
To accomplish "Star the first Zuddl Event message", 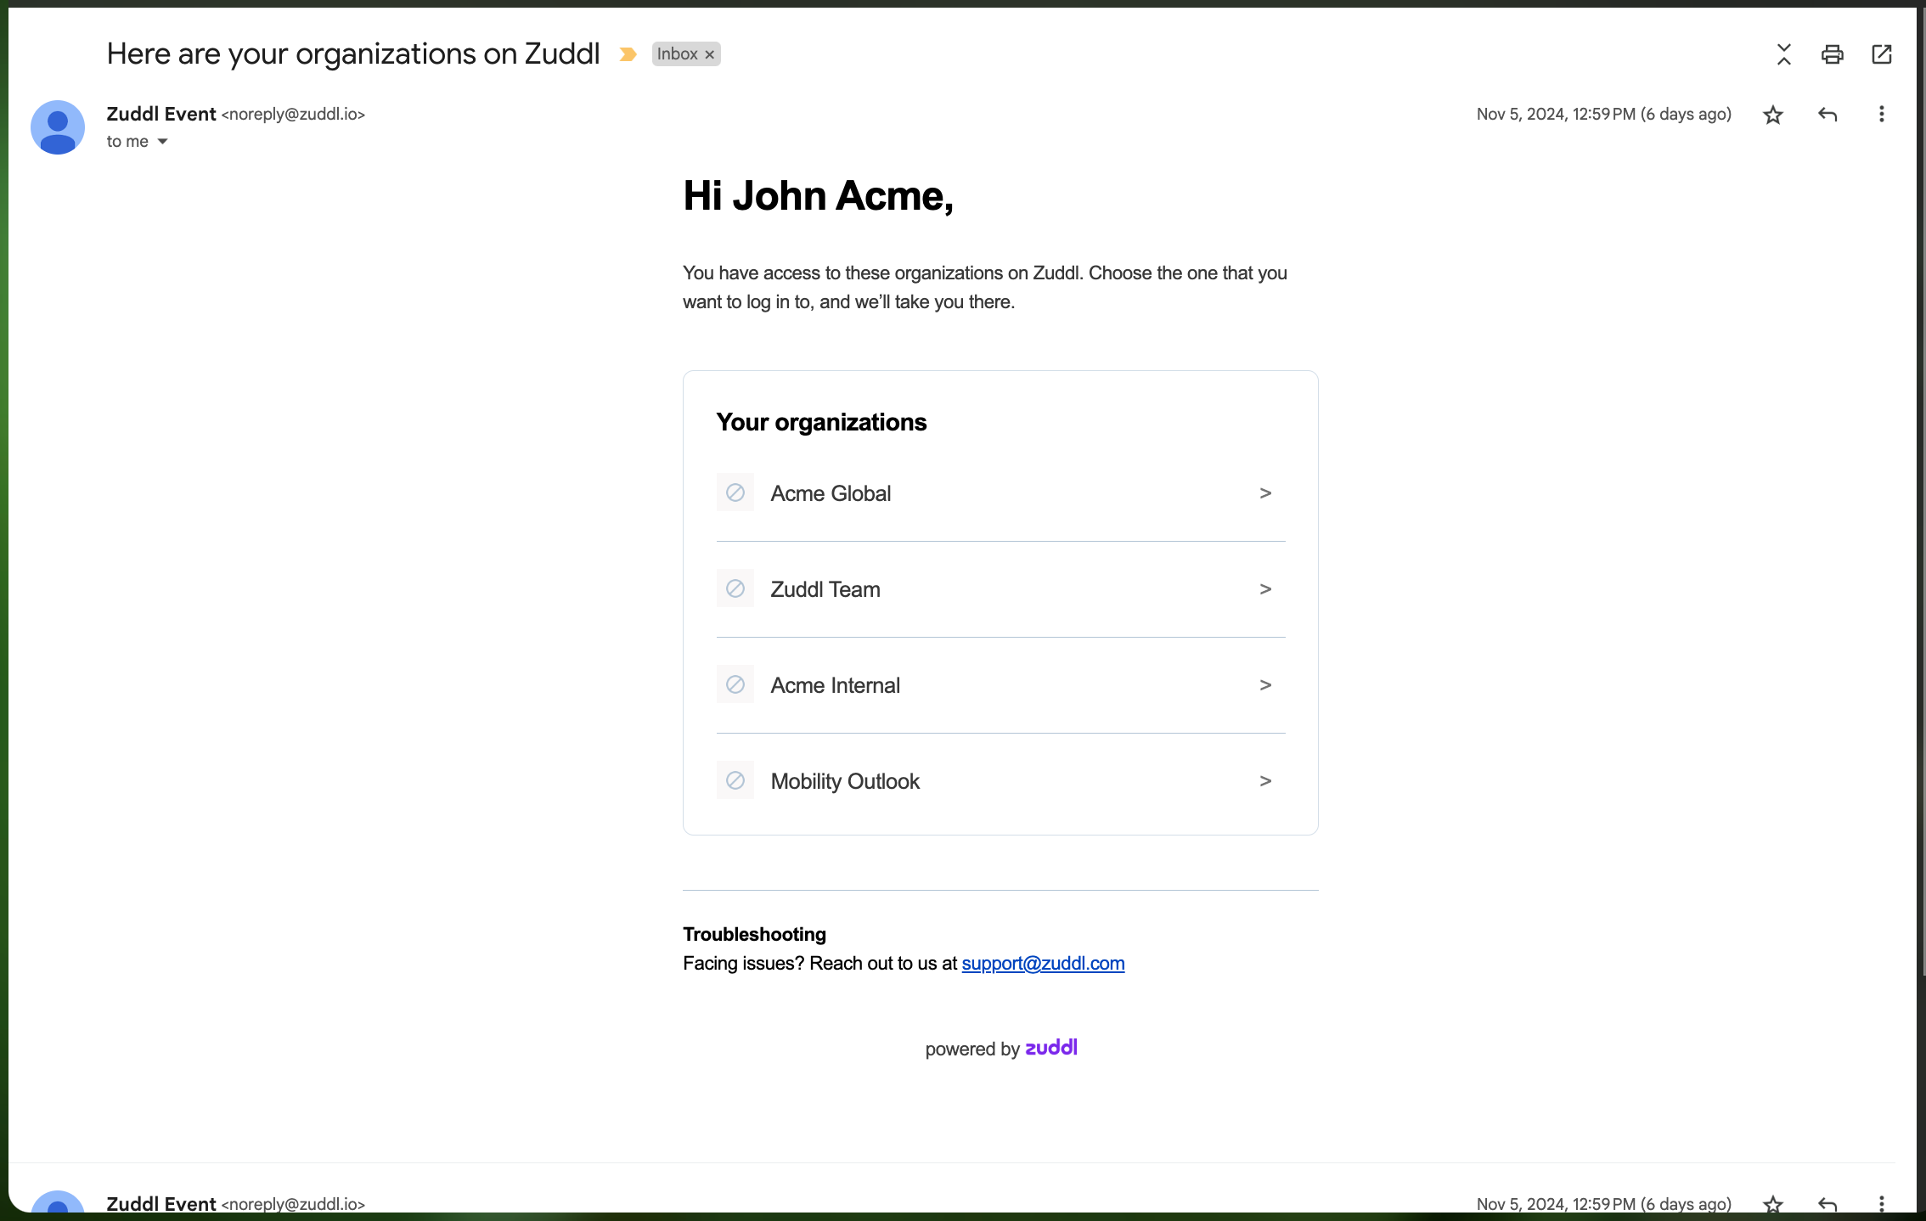I will 1772,115.
